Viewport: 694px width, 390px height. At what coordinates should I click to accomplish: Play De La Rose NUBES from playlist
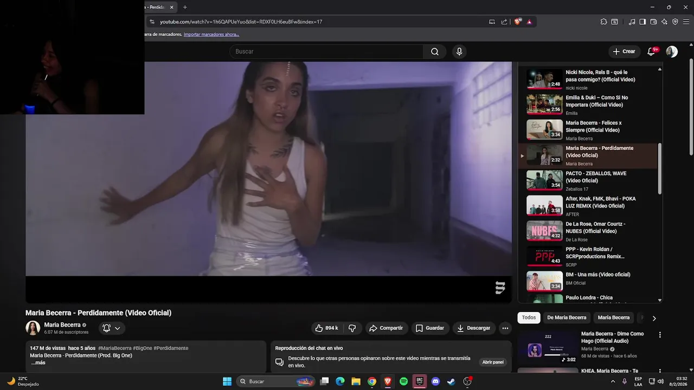click(x=588, y=231)
